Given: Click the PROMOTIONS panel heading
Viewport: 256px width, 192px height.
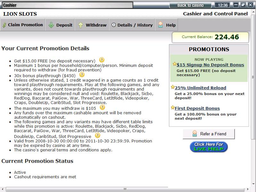Looking at the screenshot, I should pos(209,49).
